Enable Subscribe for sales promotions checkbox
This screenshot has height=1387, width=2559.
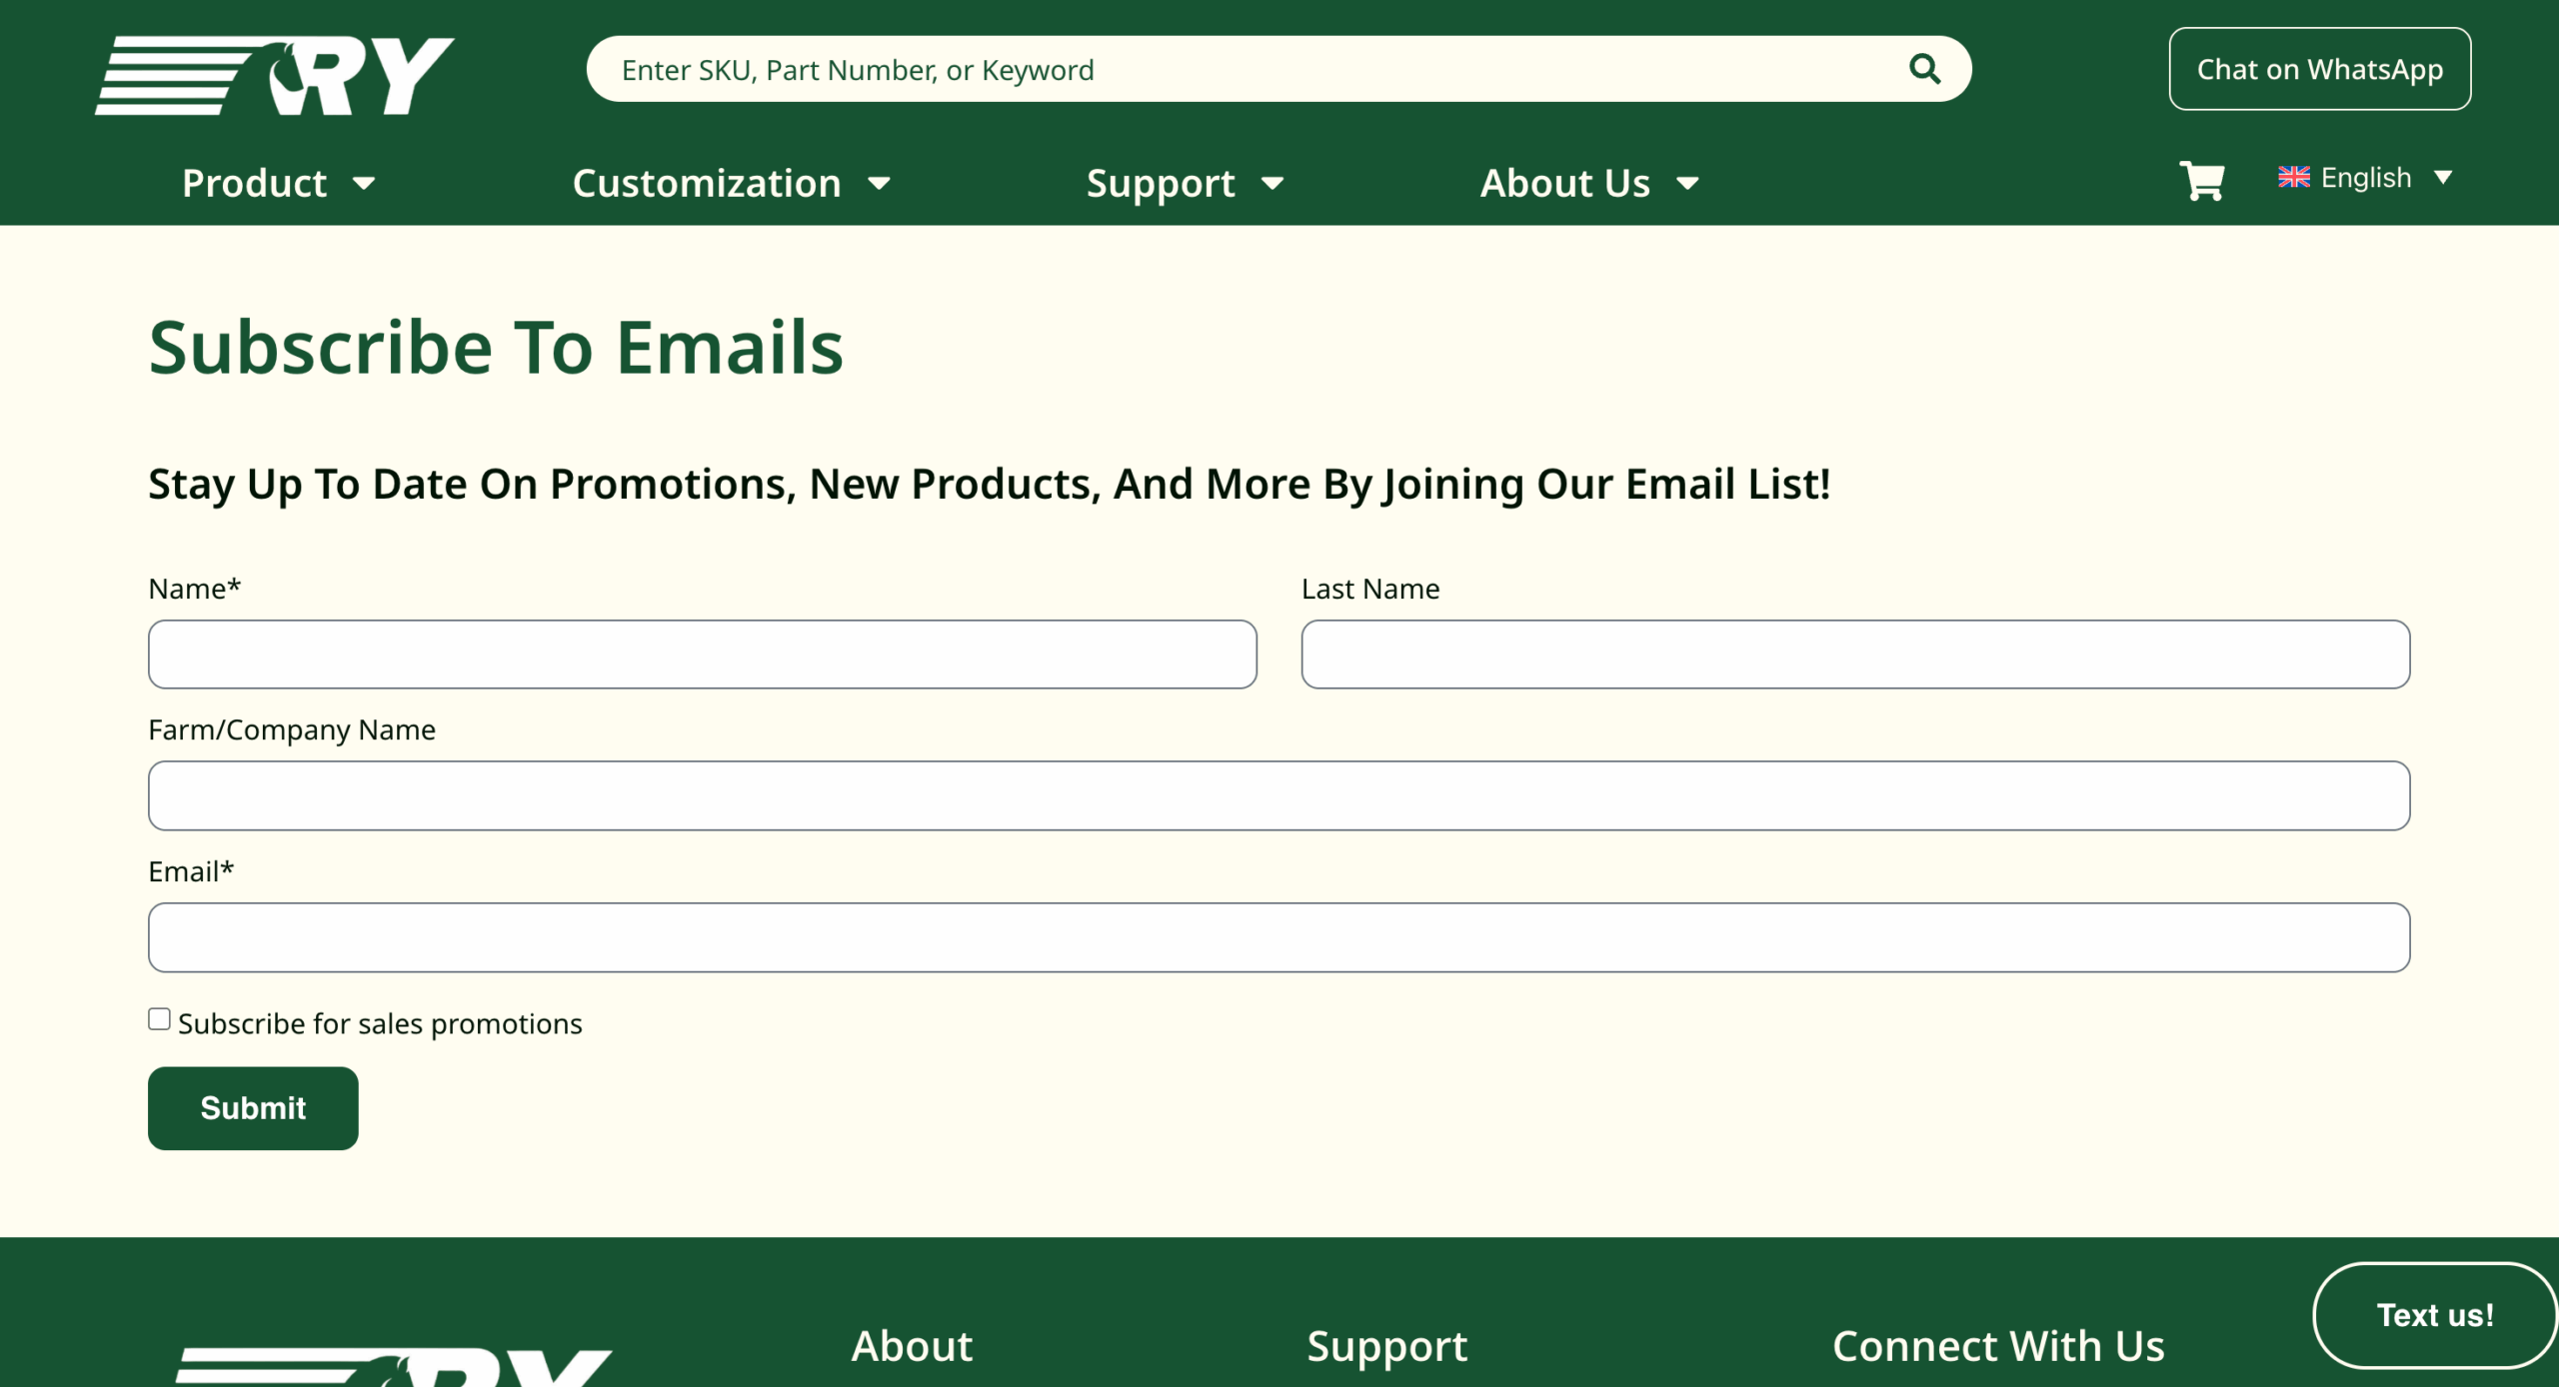pos(159,1019)
